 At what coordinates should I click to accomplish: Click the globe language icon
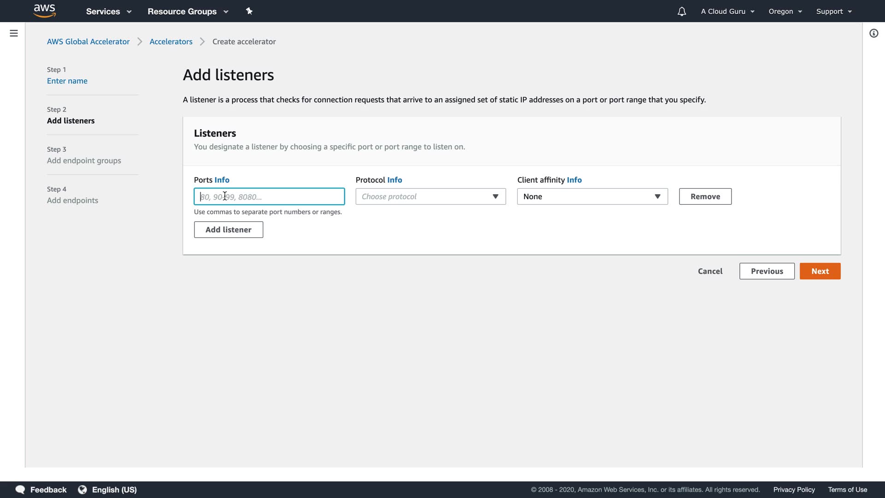[x=83, y=490]
